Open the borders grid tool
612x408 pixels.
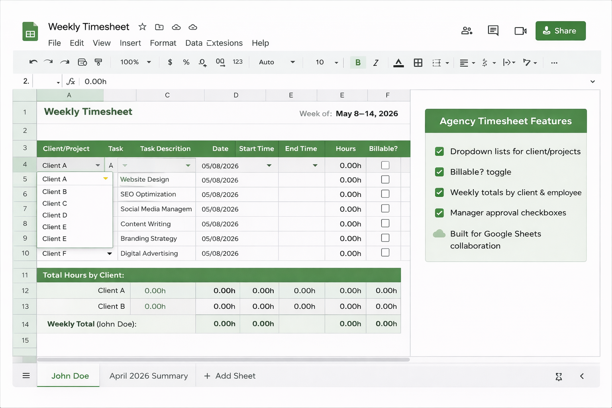click(x=418, y=63)
